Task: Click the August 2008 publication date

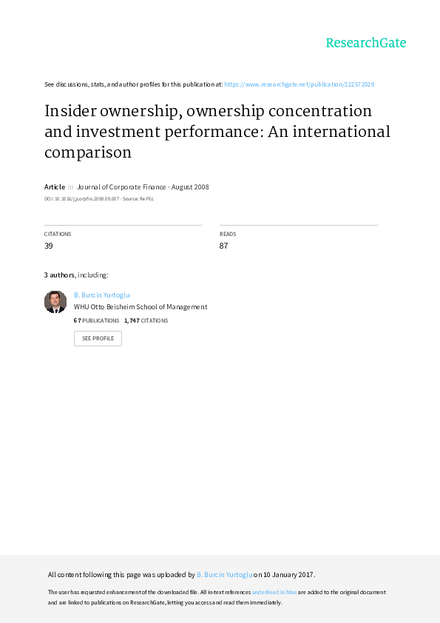Action: [x=190, y=186]
